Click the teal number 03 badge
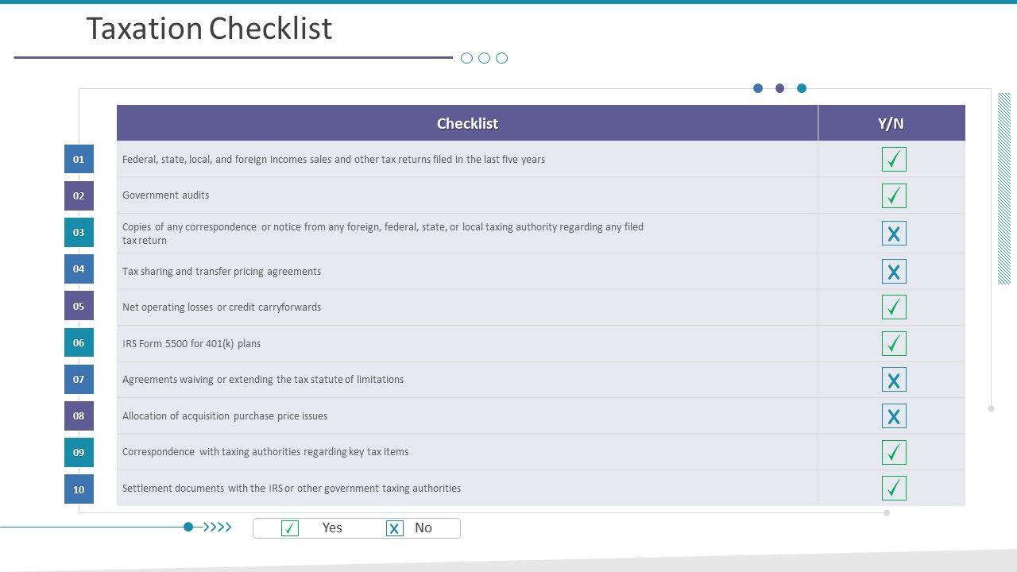This screenshot has height=572, width=1017. (x=79, y=233)
